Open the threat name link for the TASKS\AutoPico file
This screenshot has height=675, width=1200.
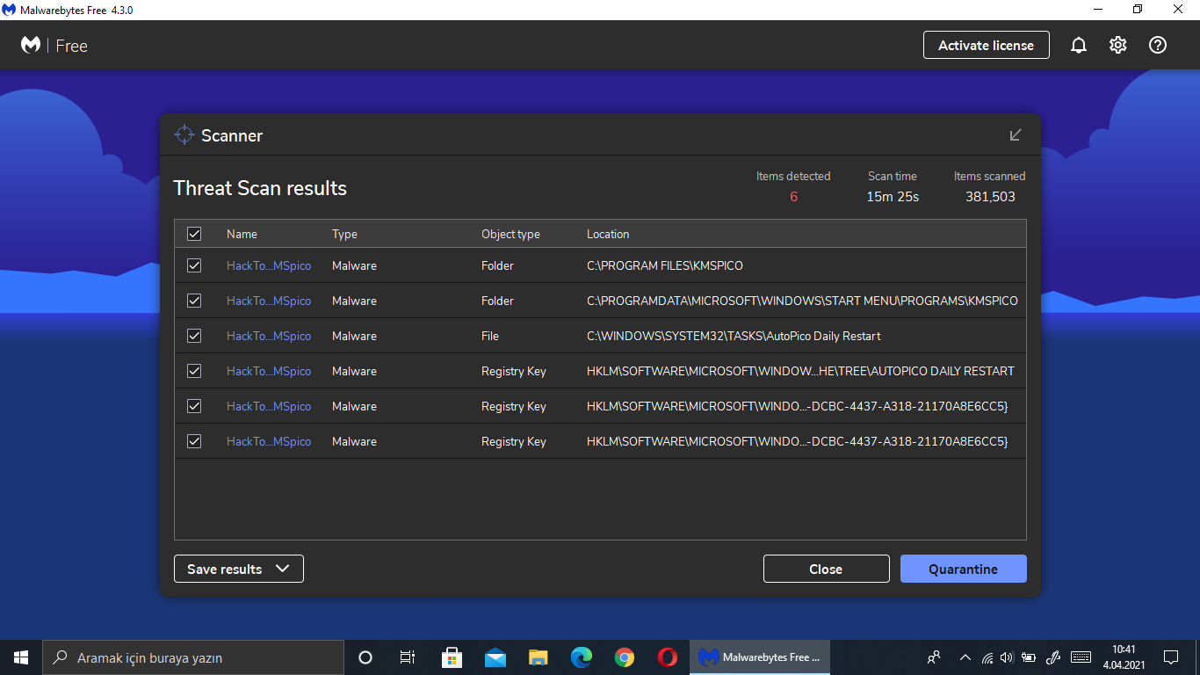(x=269, y=336)
